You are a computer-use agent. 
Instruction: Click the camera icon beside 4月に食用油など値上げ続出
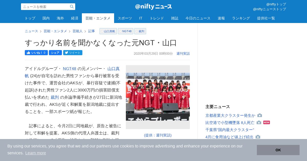pyautogui.click(x=258, y=137)
